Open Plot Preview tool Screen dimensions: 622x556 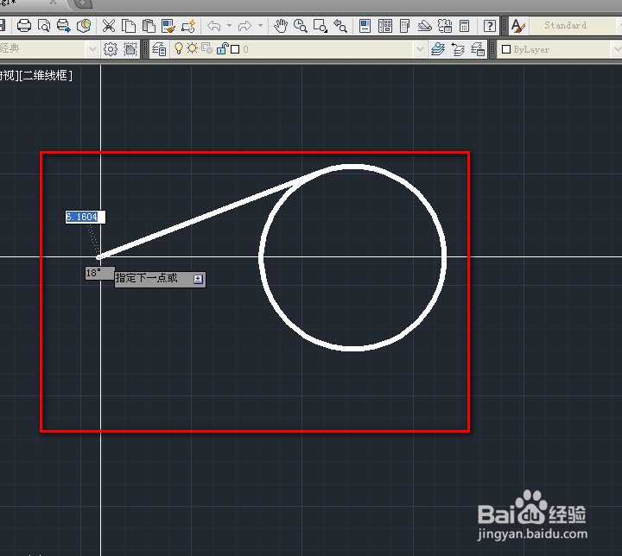pyautogui.click(x=44, y=26)
